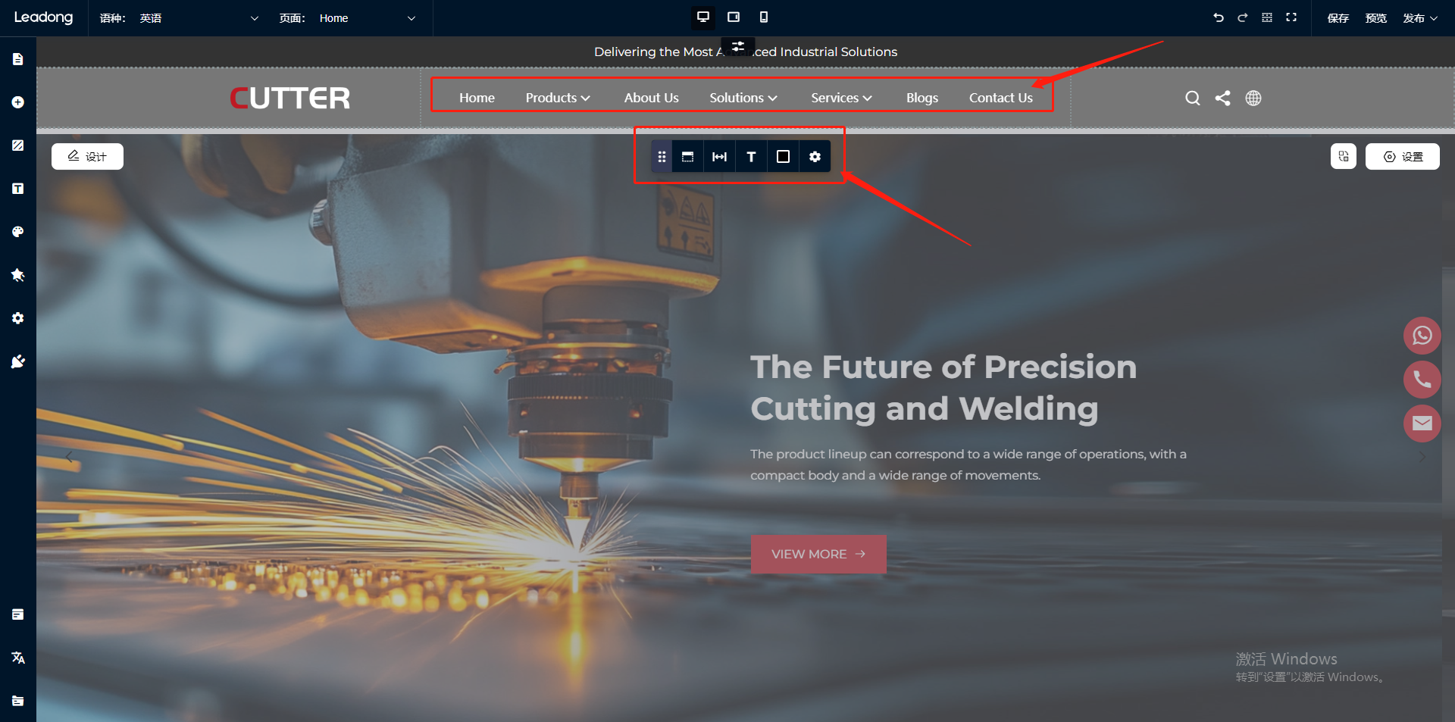The image size is (1455, 722).
Task: Click the gear icon in floating toolbar
Action: click(x=815, y=157)
